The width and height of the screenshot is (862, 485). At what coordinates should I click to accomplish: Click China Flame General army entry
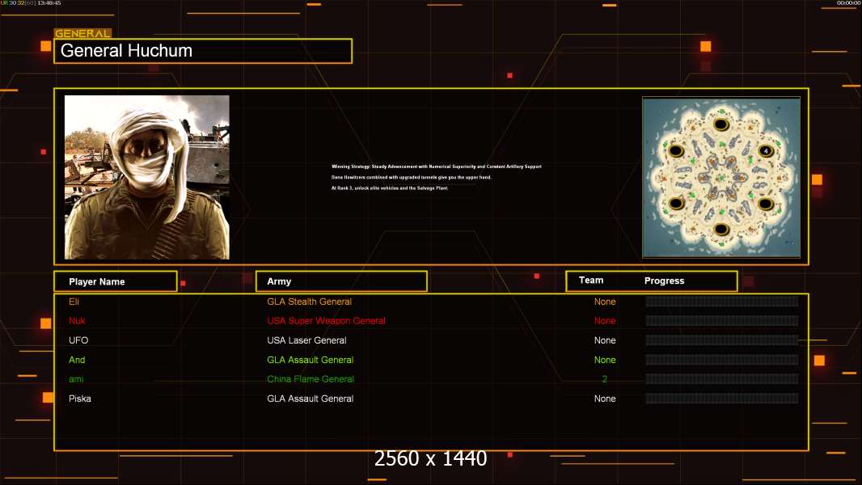pyautogui.click(x=310, y=379)
